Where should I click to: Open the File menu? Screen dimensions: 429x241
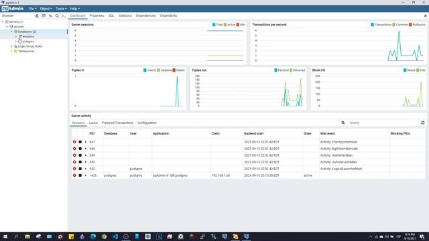pos(32,9)
